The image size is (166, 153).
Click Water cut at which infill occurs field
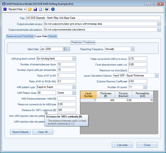138,59
